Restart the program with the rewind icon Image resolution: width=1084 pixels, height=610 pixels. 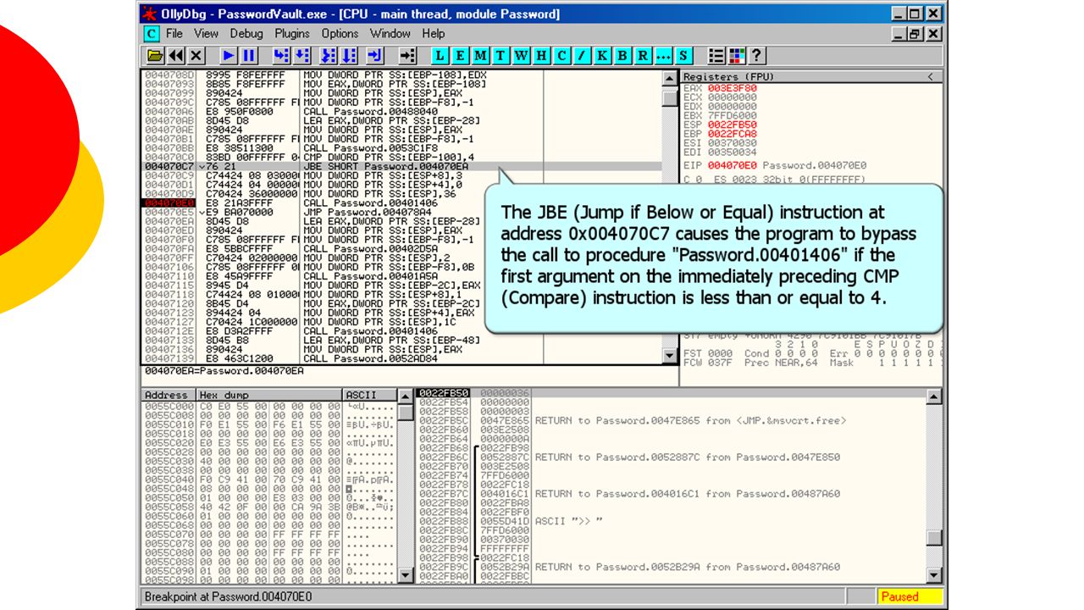[x=176, y=56]
